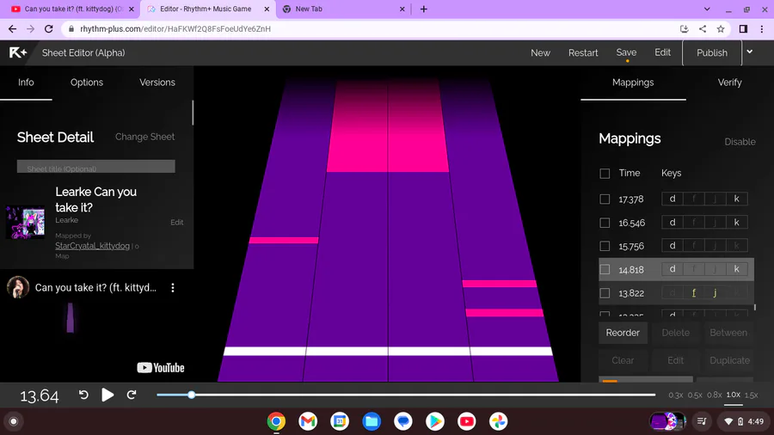Check the 16.546 mapping row
Screen dimensions: 774x435
[605, 223]
